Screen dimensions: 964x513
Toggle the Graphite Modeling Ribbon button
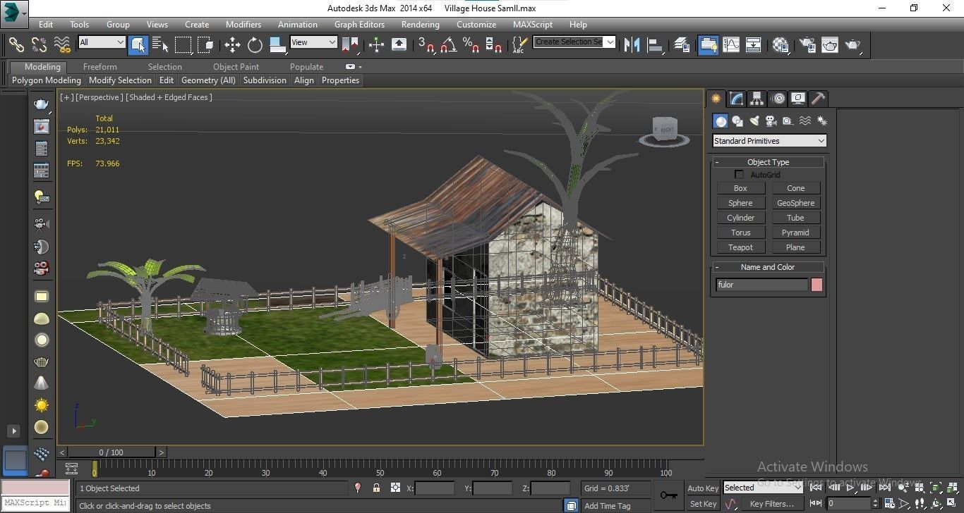708,44
